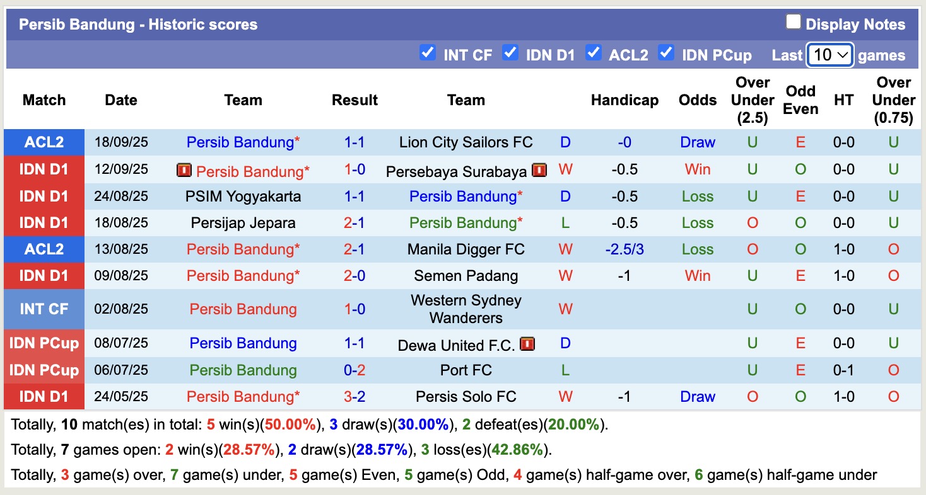Click the 3-2 score versus Persis Solo FC
The image size is (926, 495).
point(355,397)
